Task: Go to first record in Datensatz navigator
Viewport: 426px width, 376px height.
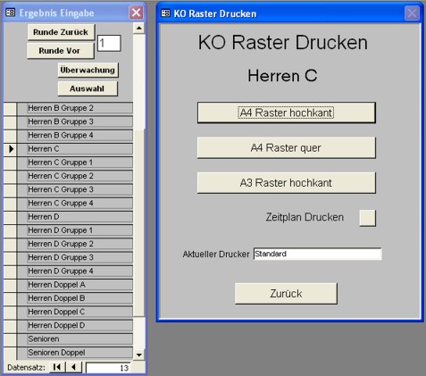Action: coord(57,367)
